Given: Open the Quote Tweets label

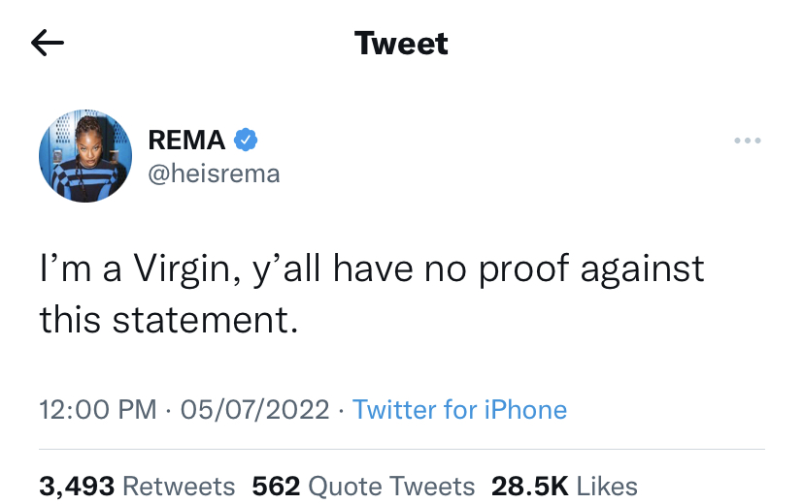Looking at the screenshot, I should click(390, 486).
